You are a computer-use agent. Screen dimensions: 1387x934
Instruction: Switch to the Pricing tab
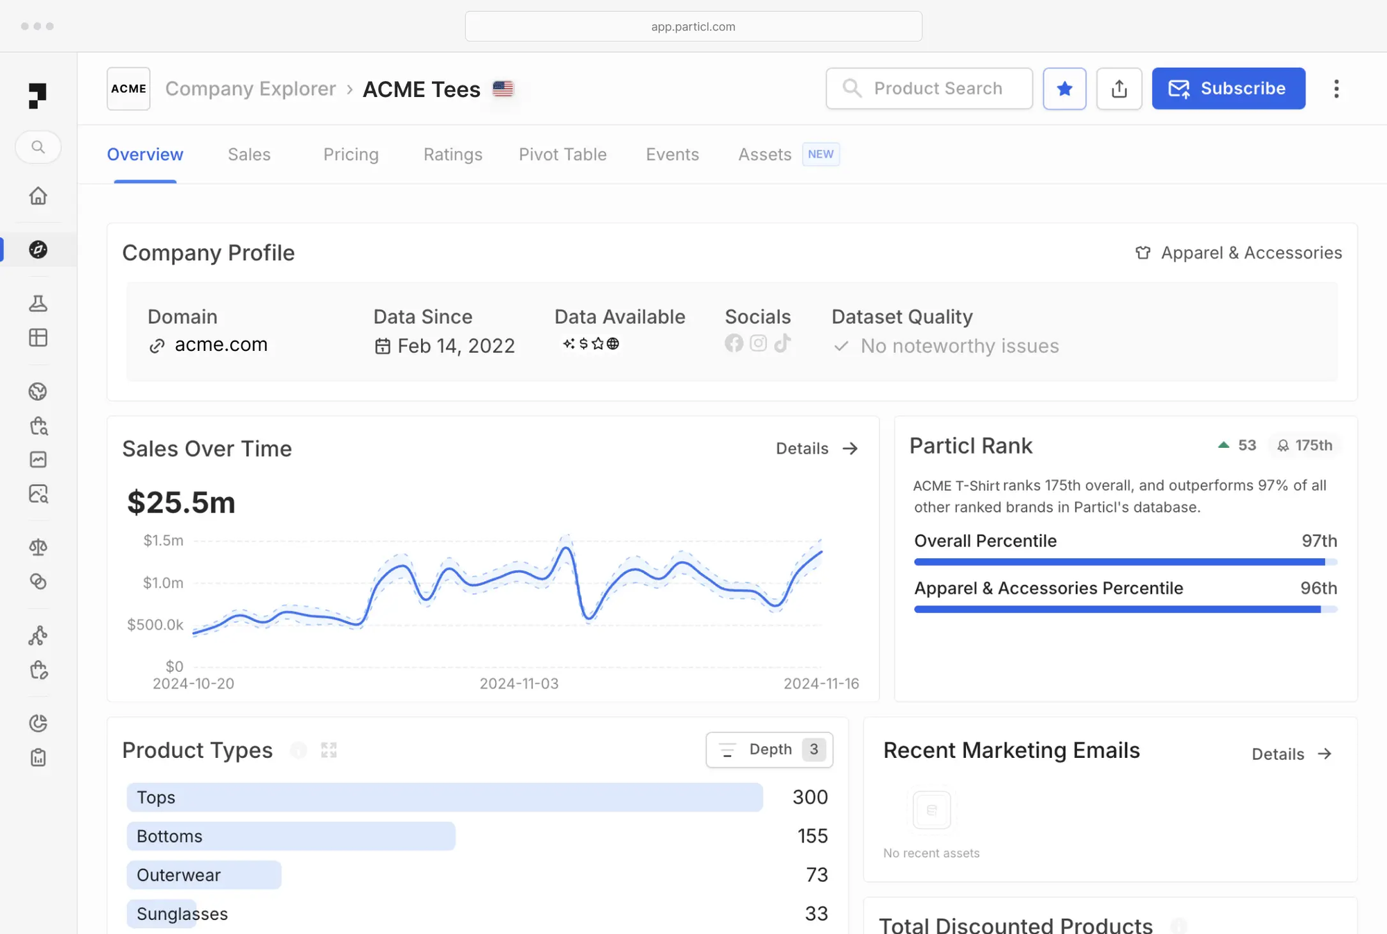click(x=350, y=154)
